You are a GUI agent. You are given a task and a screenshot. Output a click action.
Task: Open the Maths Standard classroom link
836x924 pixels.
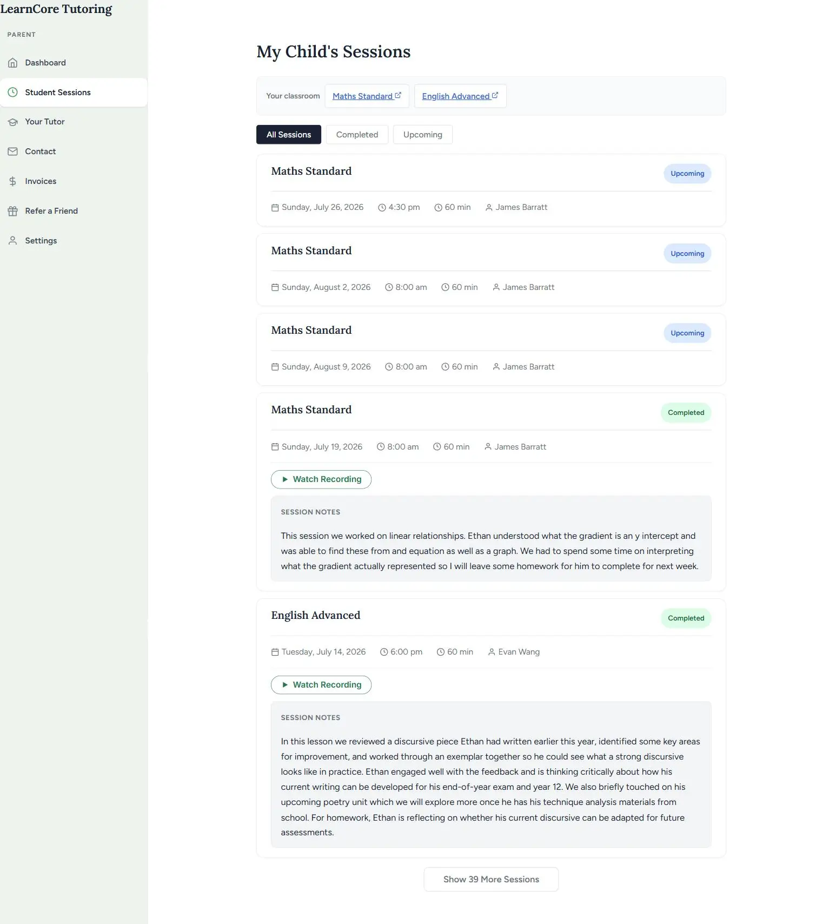(x=367, y=96)
